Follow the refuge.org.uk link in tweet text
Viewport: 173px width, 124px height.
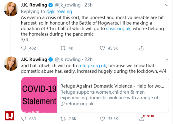pyautogui.click(x=92, y=66)
